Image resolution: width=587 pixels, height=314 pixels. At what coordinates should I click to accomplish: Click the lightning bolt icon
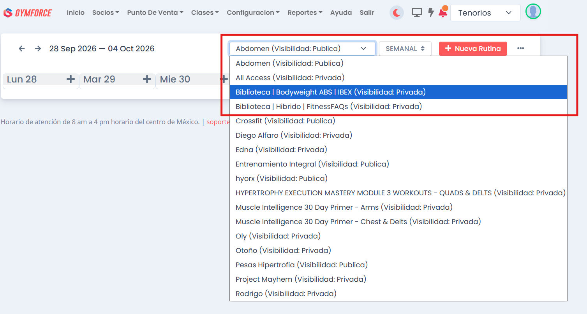tap(431, 12)
